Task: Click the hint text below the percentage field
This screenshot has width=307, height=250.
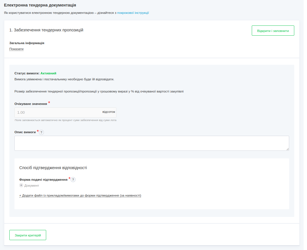Action: pos(65,120)
